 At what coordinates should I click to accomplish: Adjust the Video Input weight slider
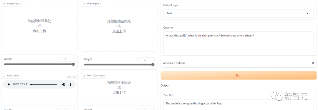(119, 65)
